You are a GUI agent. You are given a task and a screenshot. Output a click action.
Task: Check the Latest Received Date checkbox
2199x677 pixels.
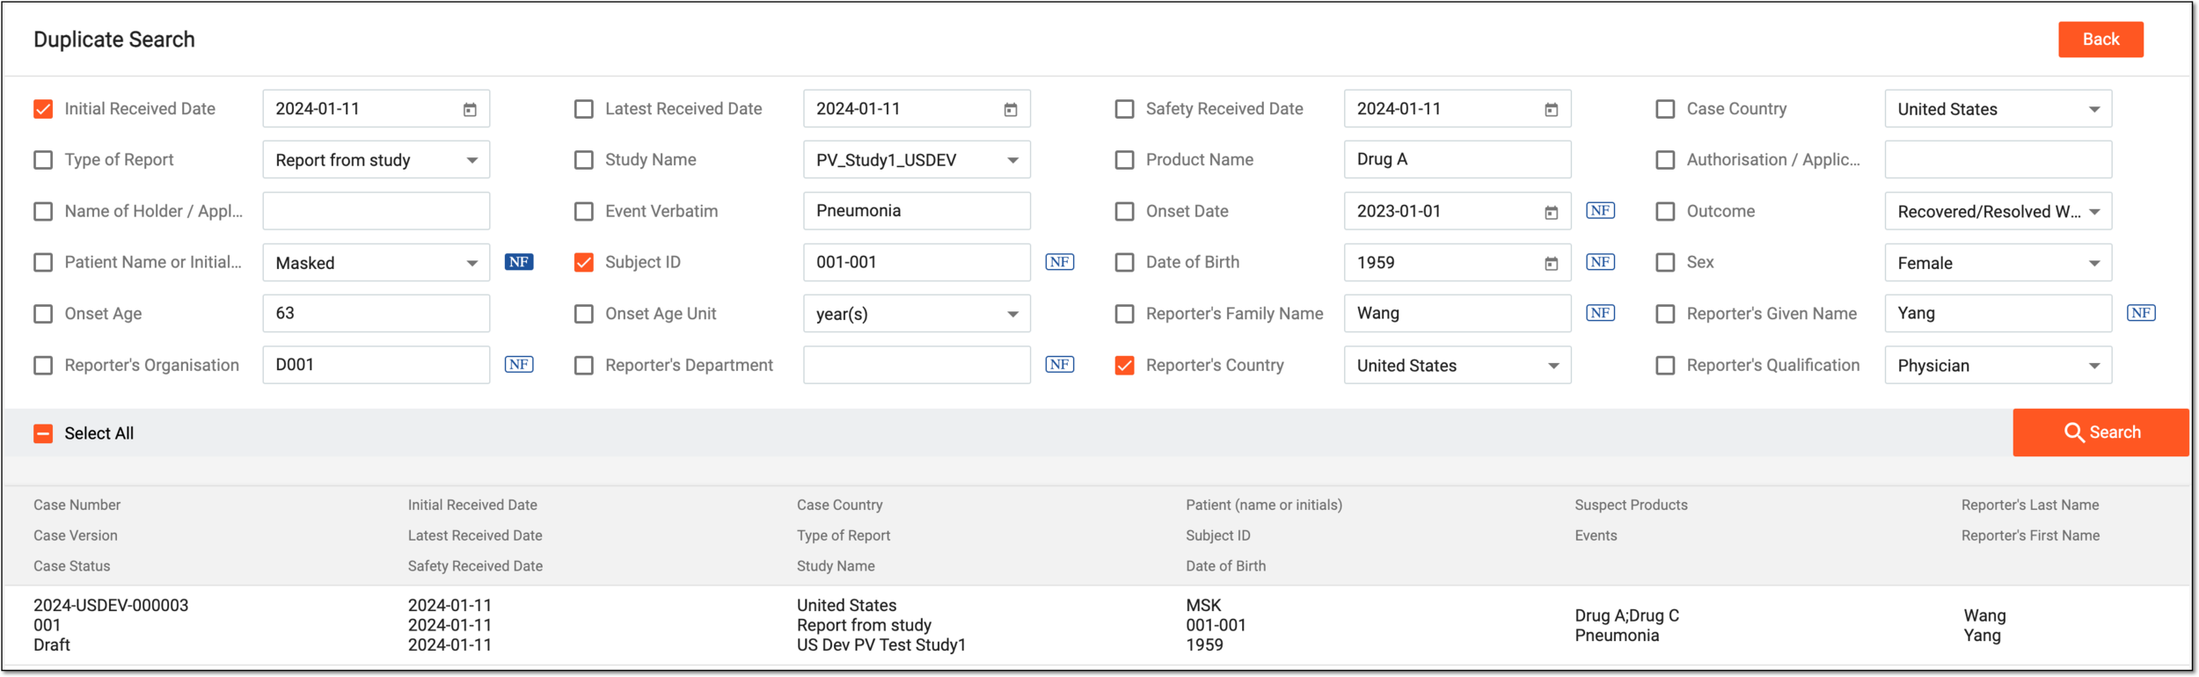584,109
